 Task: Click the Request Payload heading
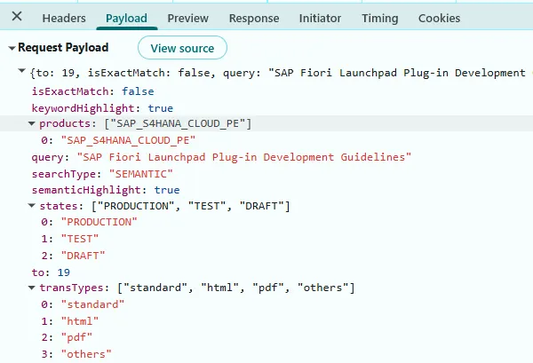point(63,48)
